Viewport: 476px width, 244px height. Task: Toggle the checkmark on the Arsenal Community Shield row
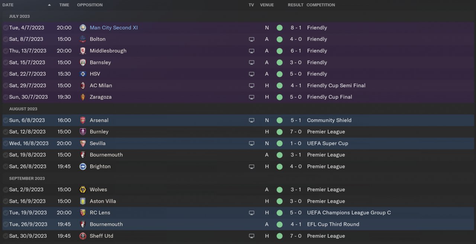(5, 120)
